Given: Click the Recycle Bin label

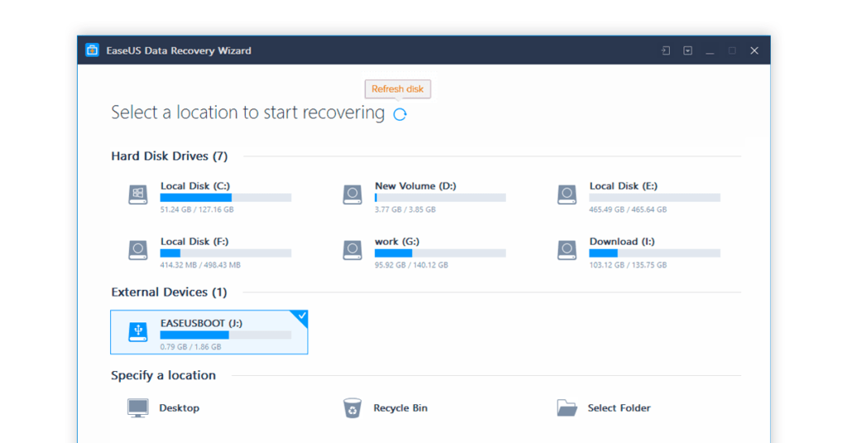Looking at the screenshot, I should point(400,407).
